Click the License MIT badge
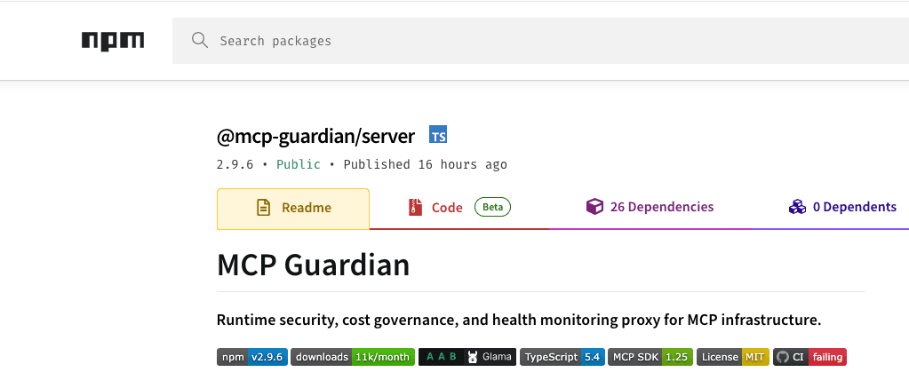The height and width of the screenshot is (388, 909). coord(733,357)
